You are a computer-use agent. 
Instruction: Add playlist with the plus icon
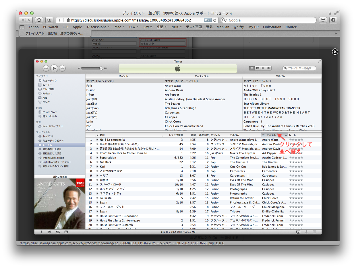tap(41, 232)
